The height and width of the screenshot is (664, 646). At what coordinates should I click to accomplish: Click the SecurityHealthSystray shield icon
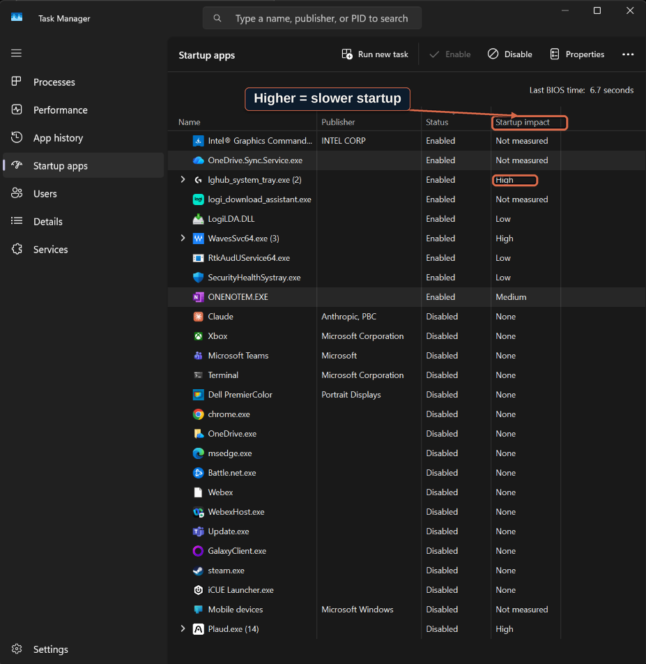[198, 278]
